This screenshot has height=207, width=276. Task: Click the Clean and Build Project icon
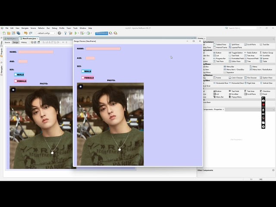(x=70, y=33)
